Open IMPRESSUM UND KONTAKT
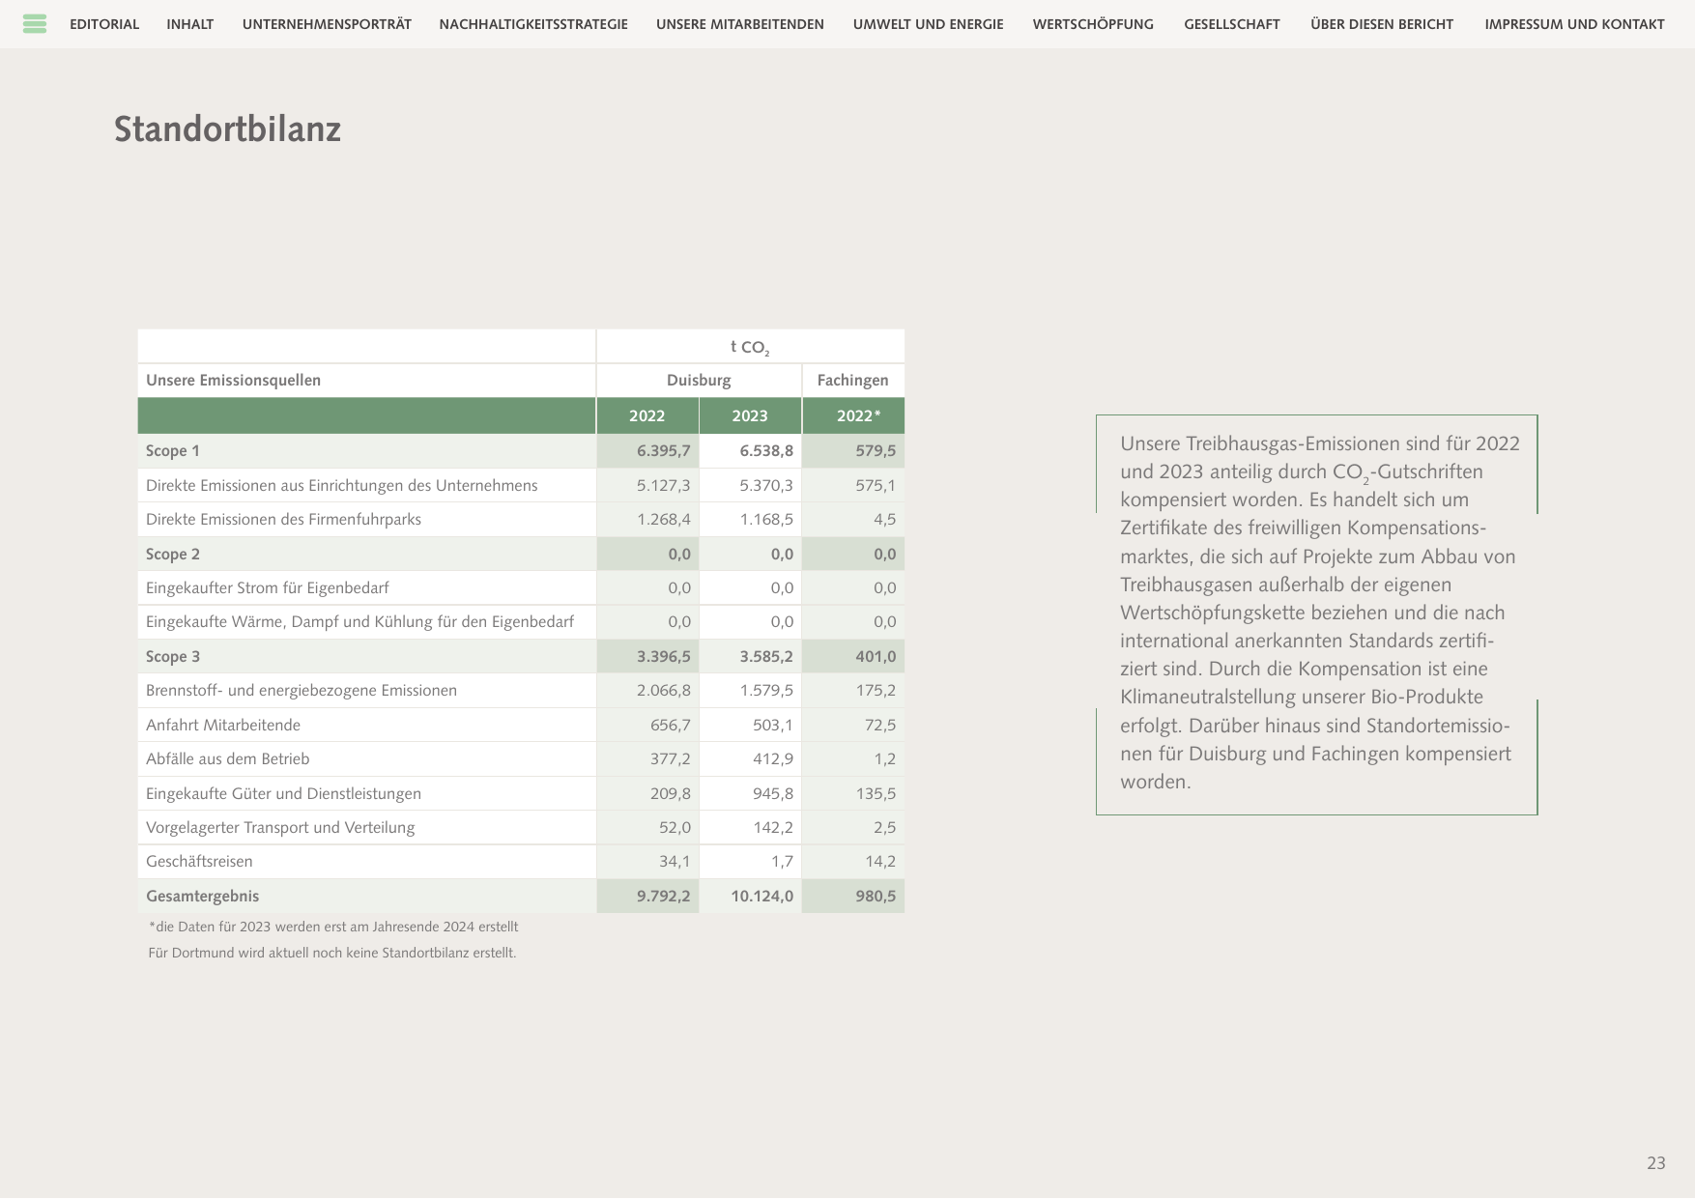The width and height of the screenshot is (1695, 1199). click(x=1574, y=24)
